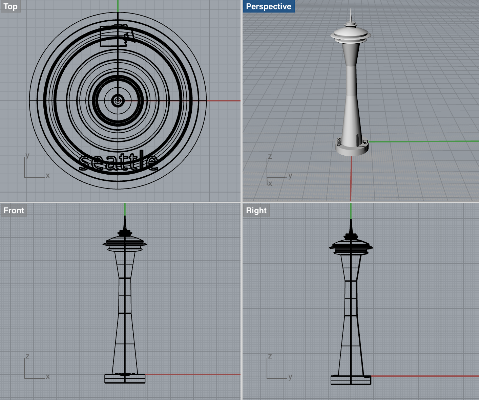Open the Perspective viewport title menu
479x400 pixels.
[x=269, y=6]
